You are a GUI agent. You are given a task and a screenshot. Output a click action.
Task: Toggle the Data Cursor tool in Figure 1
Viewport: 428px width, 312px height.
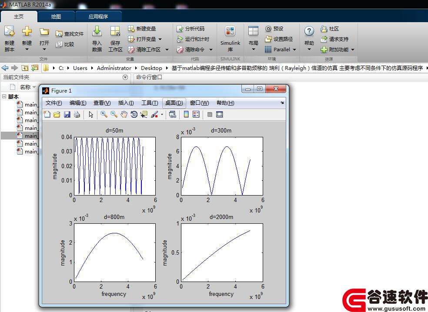pos(144,114)
